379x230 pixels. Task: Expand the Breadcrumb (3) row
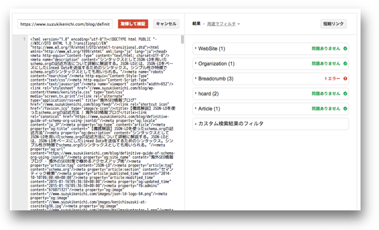(x=271, y=79)
